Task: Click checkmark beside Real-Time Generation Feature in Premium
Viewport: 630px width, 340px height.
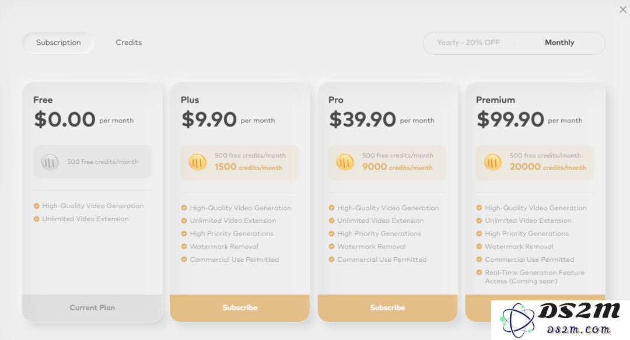Action: point(479,272)
